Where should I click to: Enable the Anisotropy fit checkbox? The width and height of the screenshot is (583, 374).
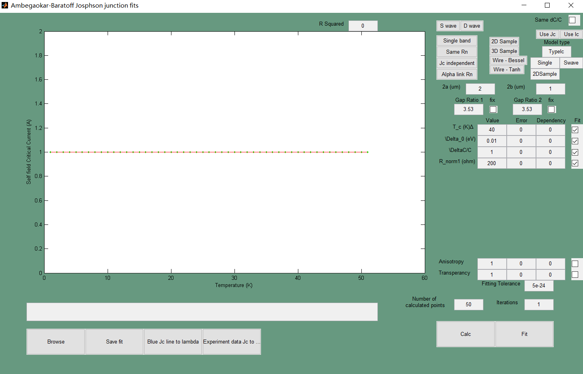tap(575, 264)
